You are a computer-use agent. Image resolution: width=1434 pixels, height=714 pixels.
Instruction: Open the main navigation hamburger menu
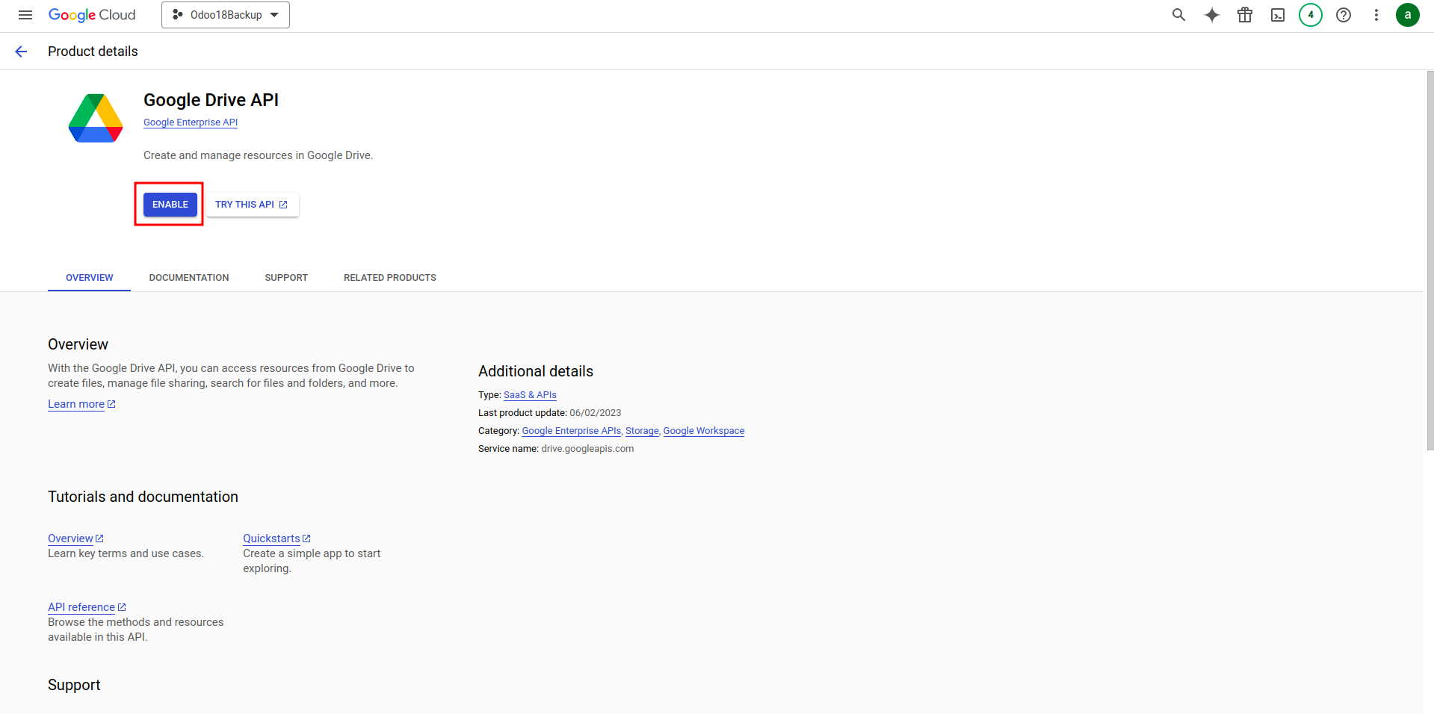[x=25, y=15]
